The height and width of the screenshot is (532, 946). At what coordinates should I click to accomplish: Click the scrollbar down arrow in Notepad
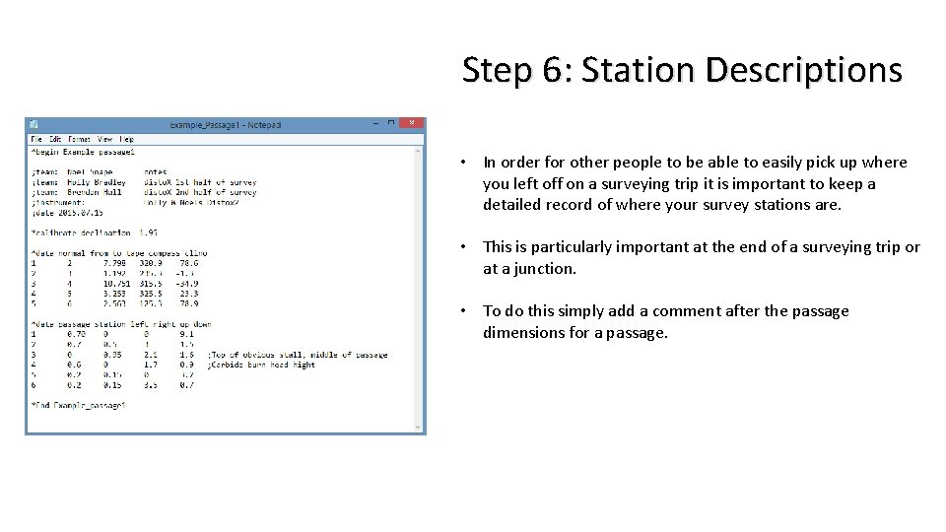[x=418, y=427]
